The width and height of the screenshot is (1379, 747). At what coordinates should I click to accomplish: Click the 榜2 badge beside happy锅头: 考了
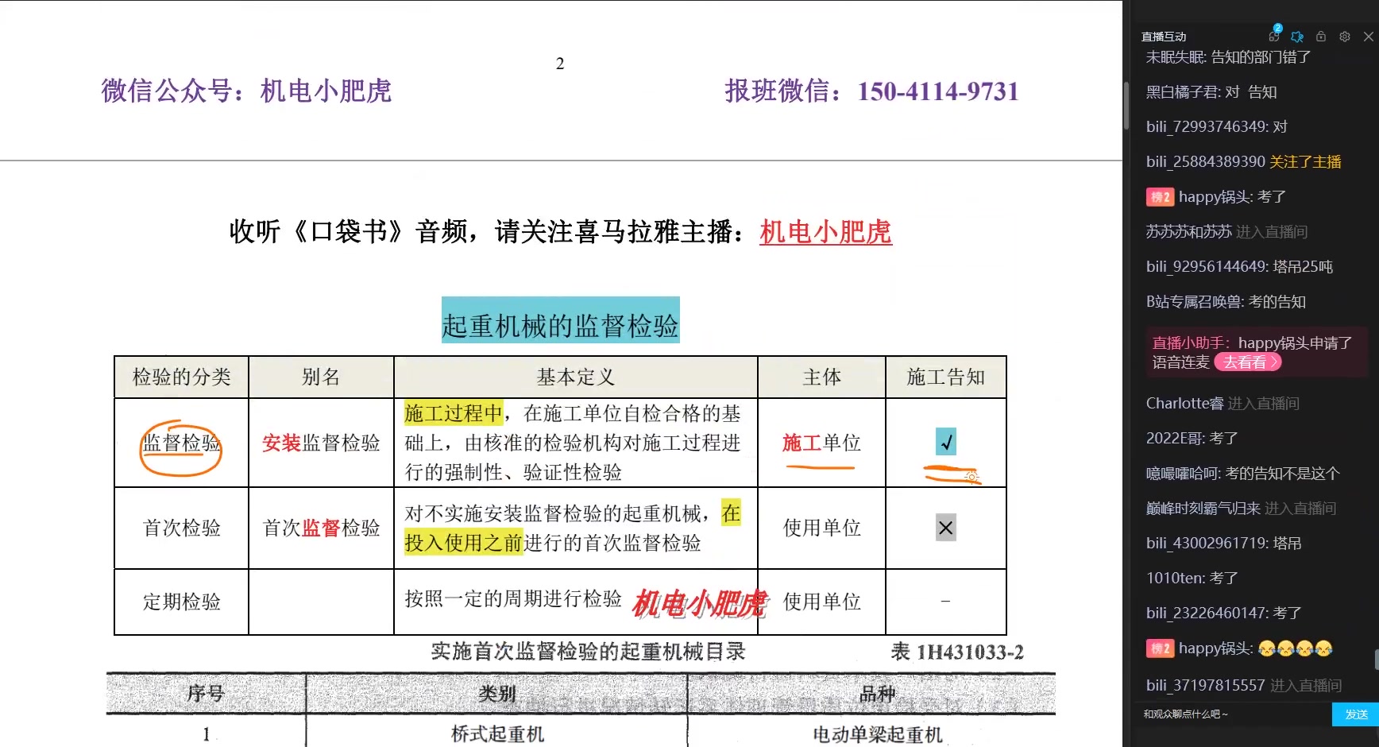1159,197
